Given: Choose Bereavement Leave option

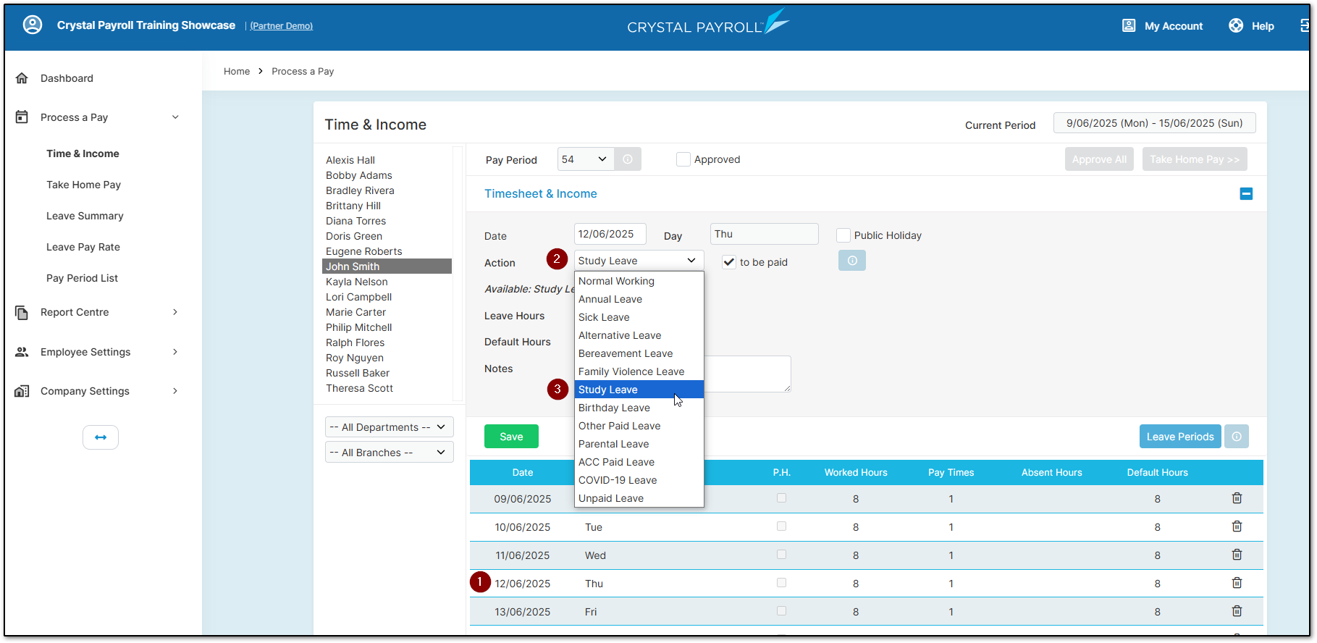Looking at the screenshot, I should 639,353.
